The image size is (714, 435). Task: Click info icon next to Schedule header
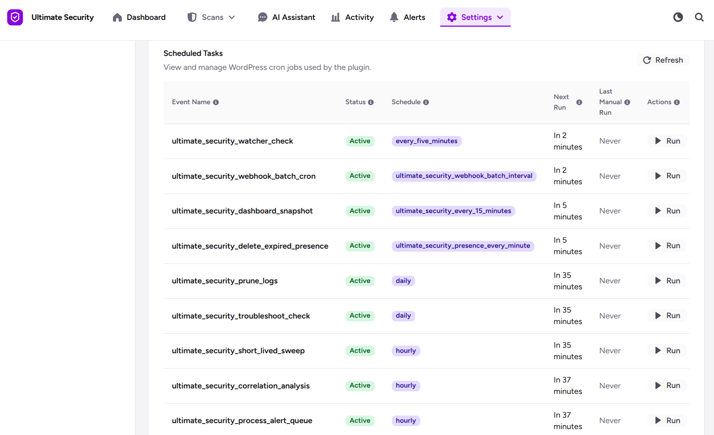point(426,102)
